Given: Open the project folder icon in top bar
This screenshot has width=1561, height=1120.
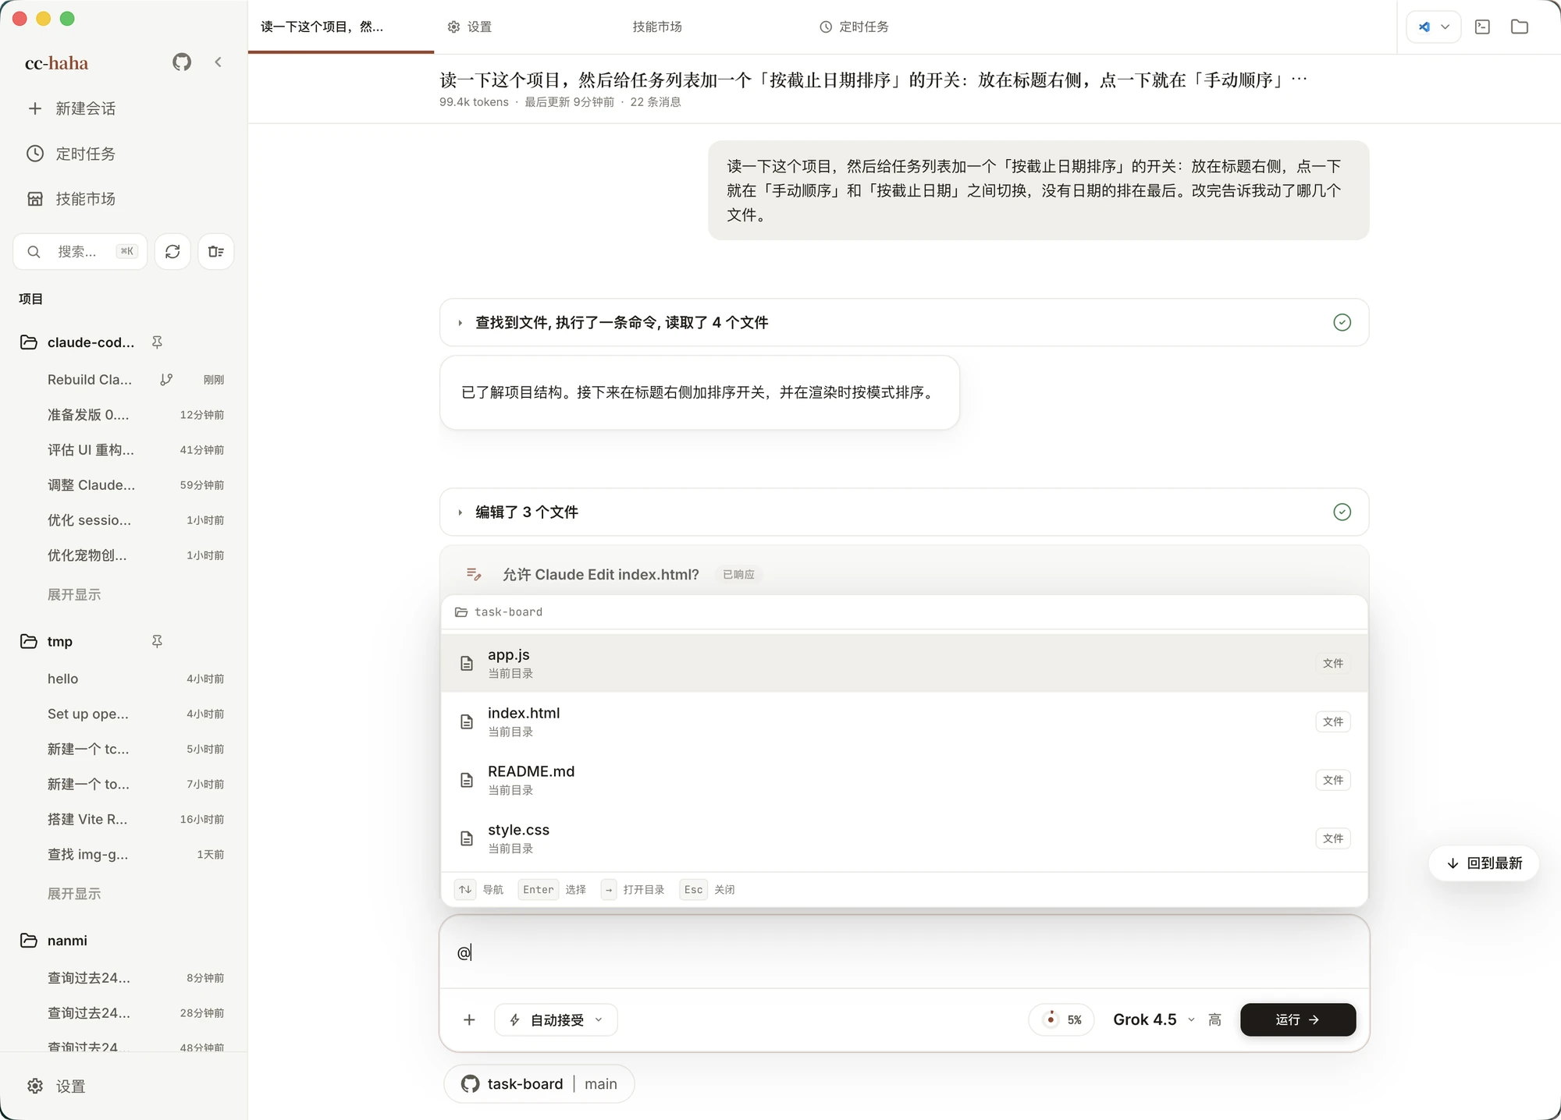Looking at the screenshot, I should pyautogui.click(x=1520, y=27).
